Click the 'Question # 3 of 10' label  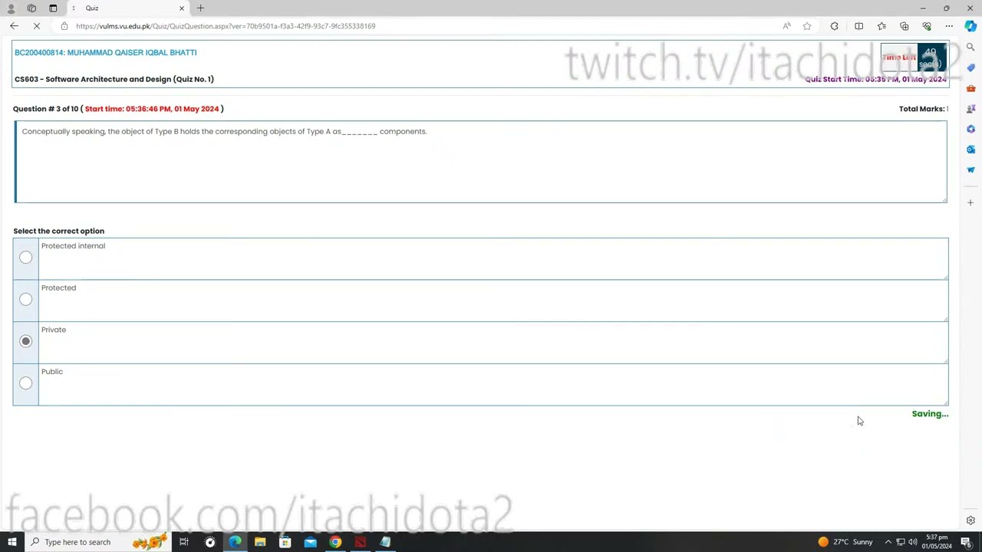click(x=46, y=109)
